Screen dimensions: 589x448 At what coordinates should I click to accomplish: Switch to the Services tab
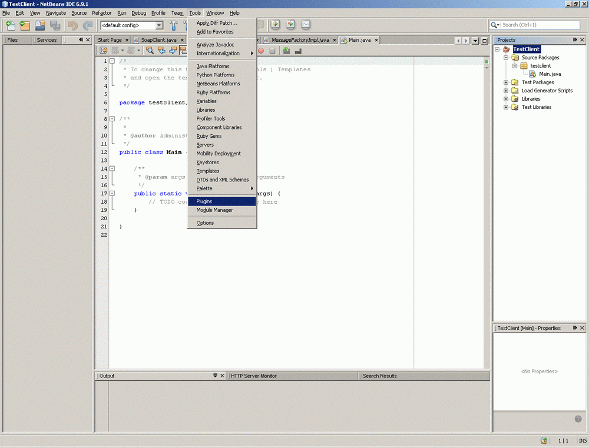point(47,40)
